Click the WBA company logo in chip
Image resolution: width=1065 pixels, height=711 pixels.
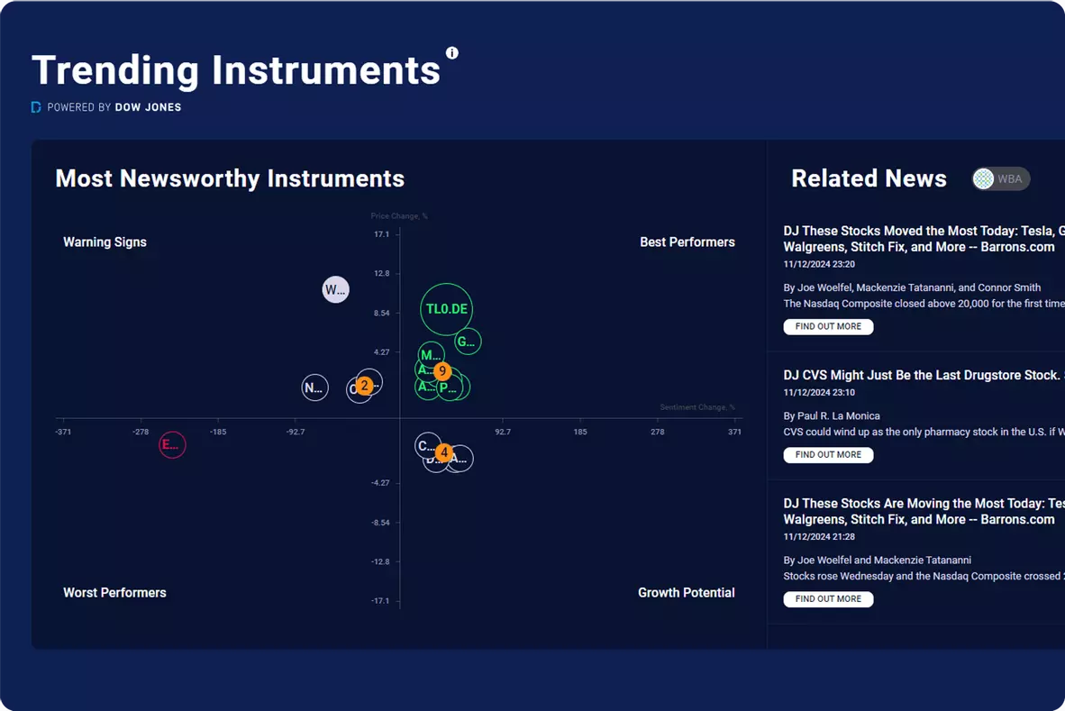tap(984, 178)
